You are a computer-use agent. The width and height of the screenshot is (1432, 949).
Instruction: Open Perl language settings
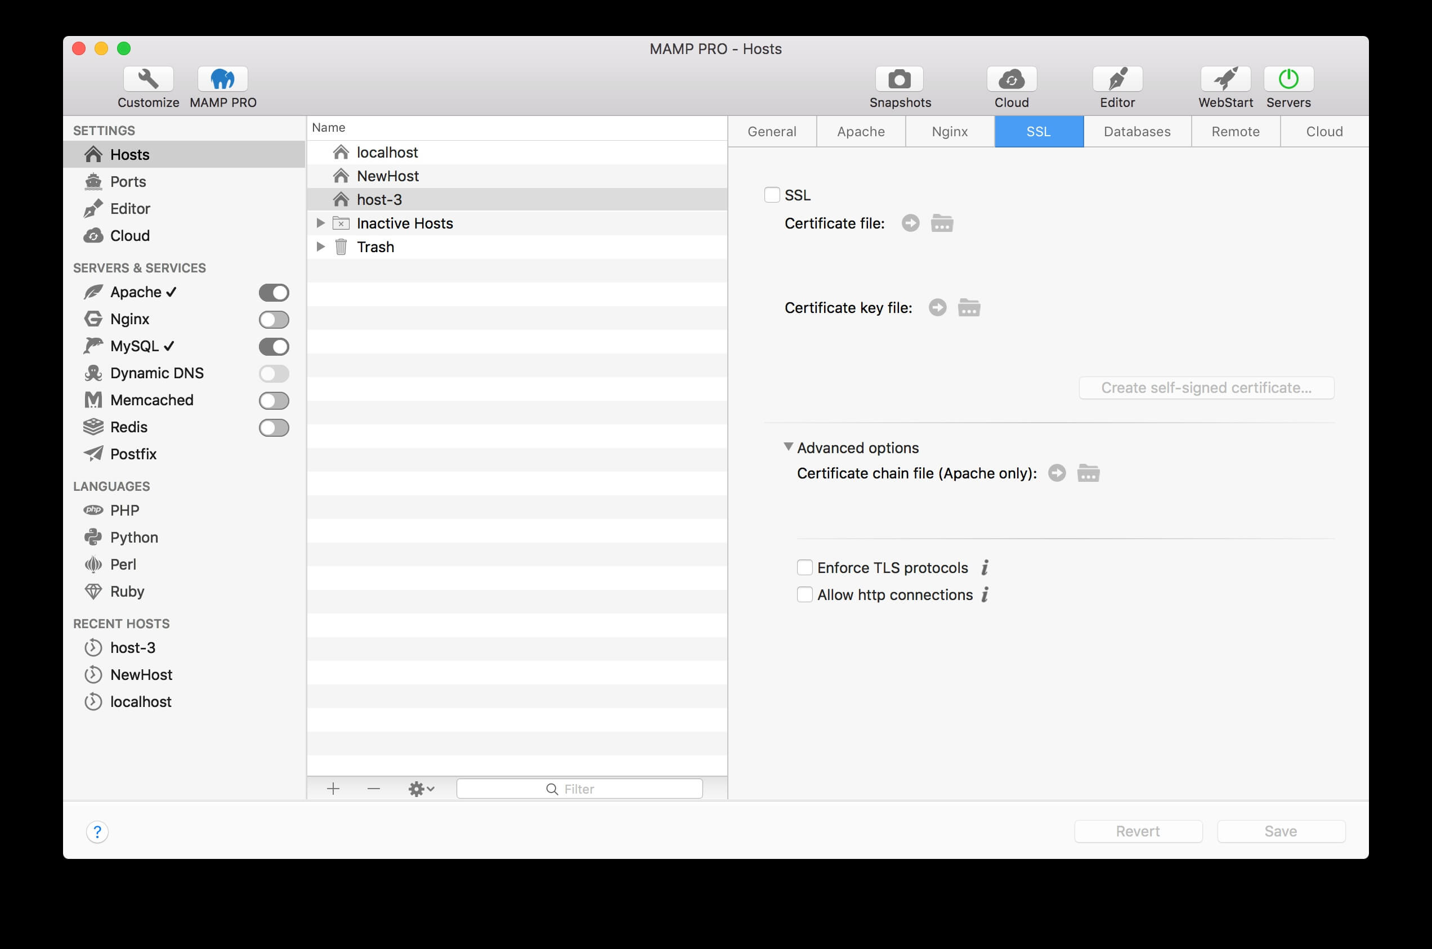coord(184,564)
